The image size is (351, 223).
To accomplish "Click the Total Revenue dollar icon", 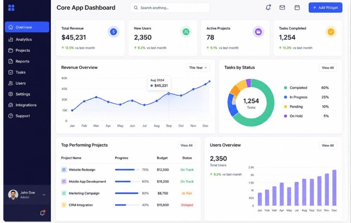I will 113,32.
